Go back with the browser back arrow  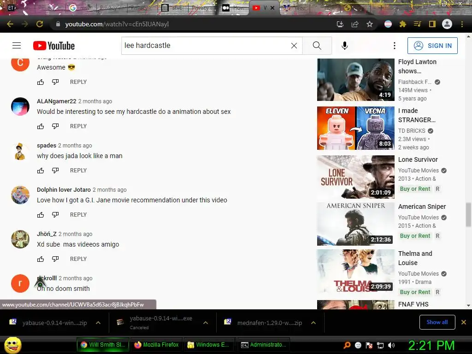click(x=10, y=24)
